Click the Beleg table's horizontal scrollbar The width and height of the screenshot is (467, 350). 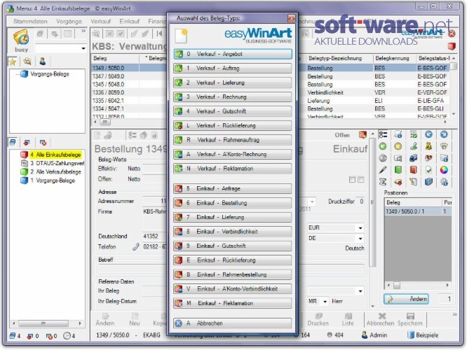270,122
